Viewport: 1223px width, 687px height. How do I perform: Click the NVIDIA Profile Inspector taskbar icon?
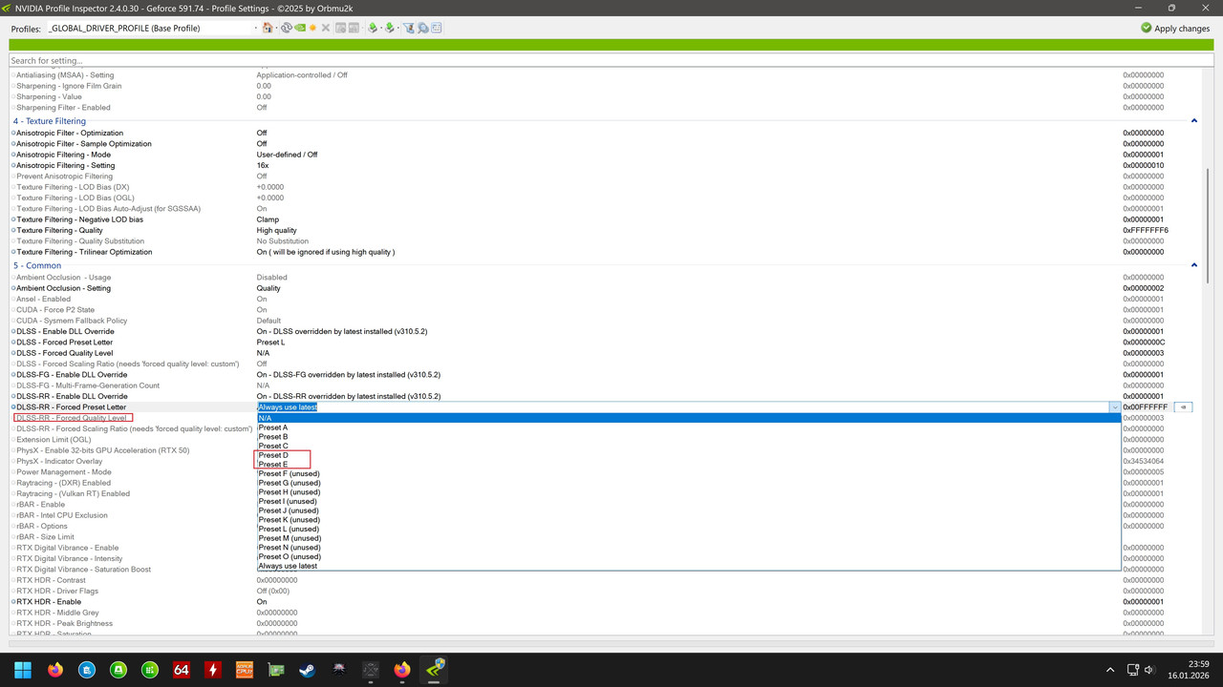click(434, 670)
